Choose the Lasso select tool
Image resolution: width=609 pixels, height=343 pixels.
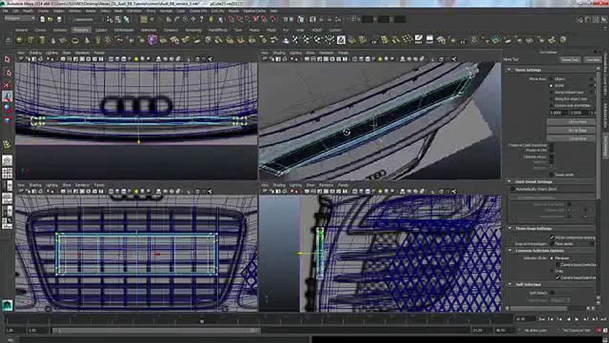(7, 72)
